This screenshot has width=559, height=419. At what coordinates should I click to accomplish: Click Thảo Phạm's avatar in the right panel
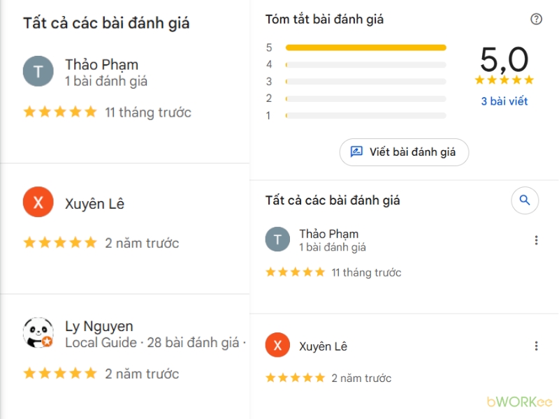pyautogui.click(x=277, y=239)
